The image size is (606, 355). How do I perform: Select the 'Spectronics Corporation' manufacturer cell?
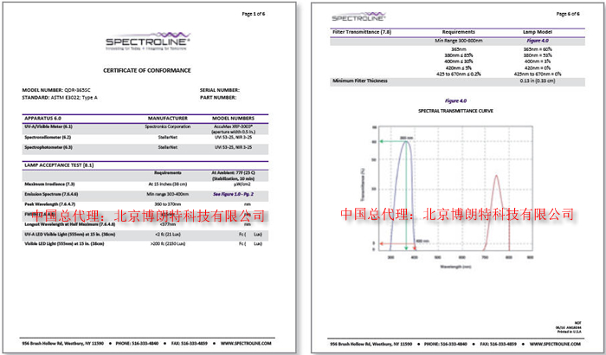[168, 126]
